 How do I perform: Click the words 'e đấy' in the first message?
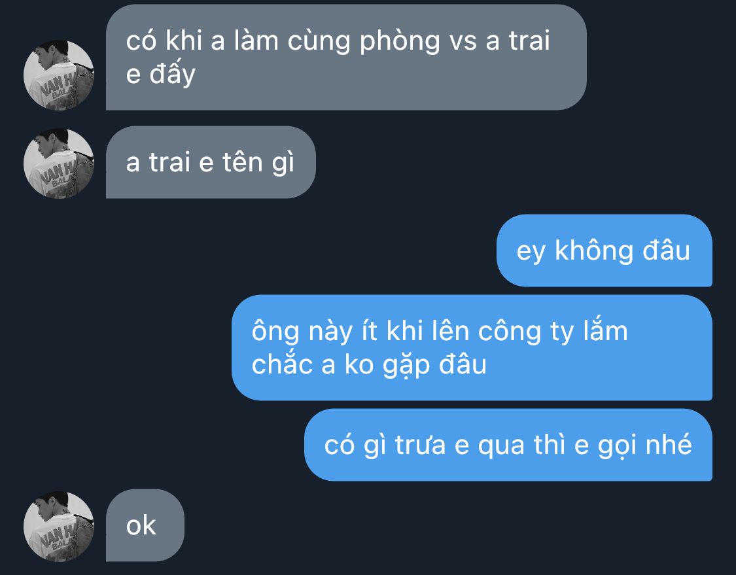(160, 75)
